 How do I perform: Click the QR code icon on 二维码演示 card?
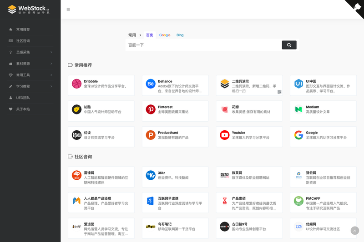279,92
